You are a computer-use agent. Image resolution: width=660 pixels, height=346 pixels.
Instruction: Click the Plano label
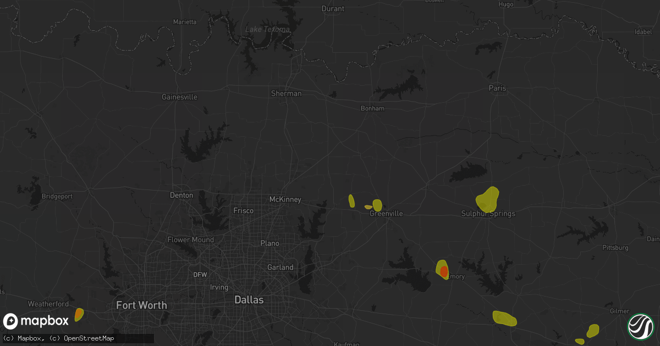(270, 243)
